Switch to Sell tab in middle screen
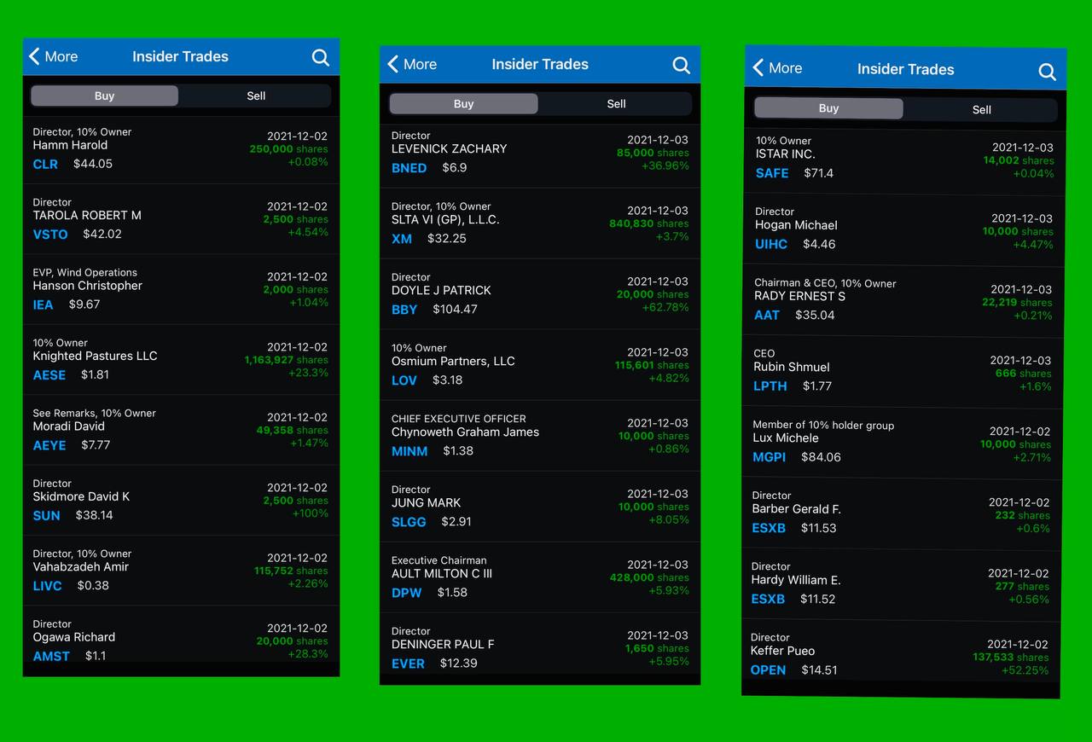 click(616, 103)
